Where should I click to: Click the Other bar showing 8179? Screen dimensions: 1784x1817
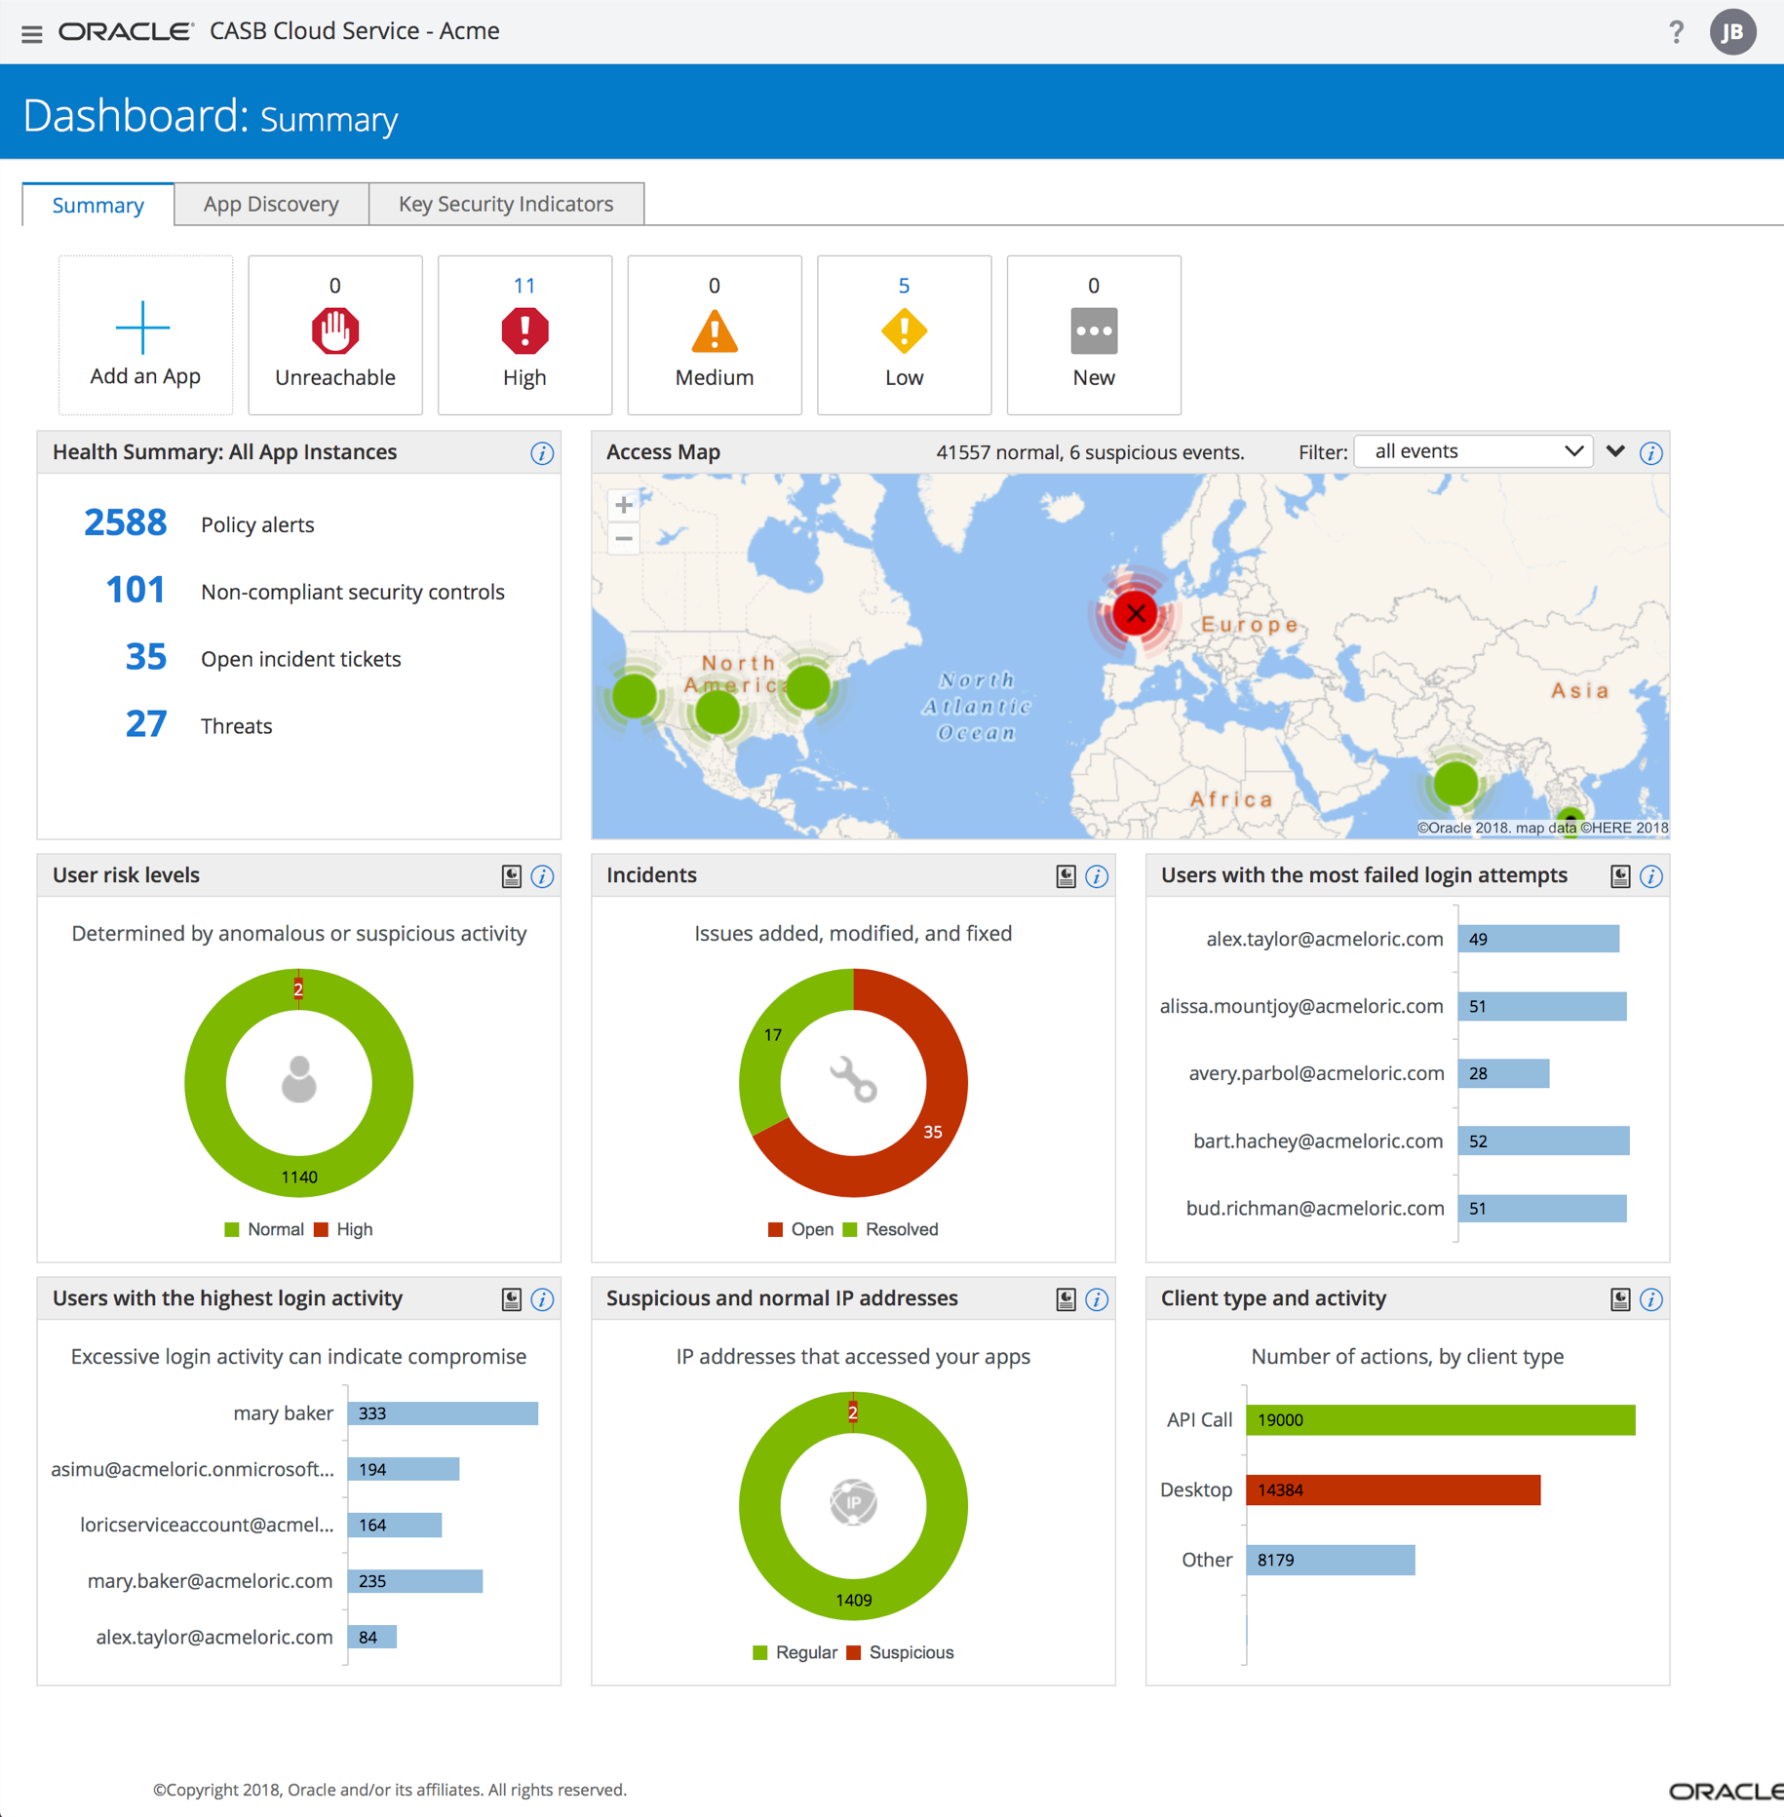tap(1331, 1561)
